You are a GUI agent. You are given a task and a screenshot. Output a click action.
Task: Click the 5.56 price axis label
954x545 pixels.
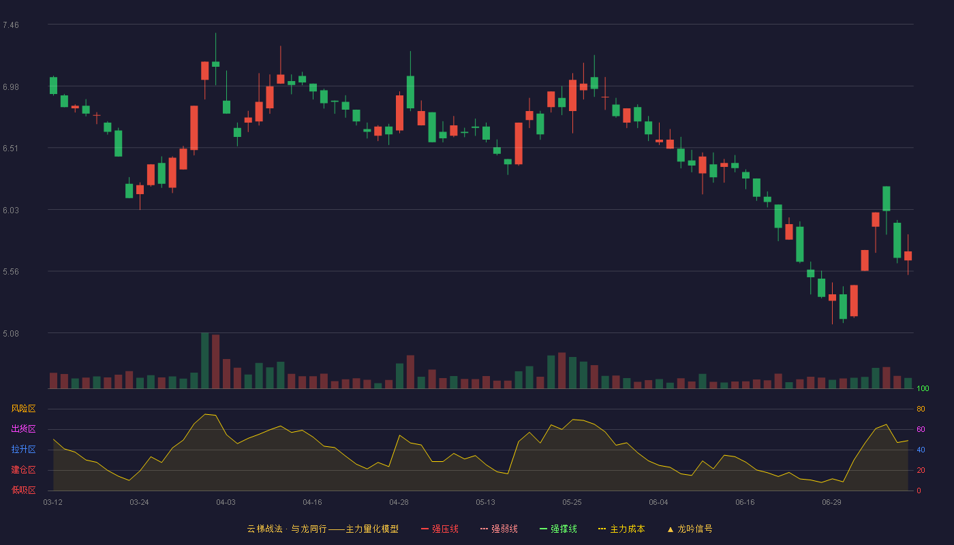click(x=11, y=272)
